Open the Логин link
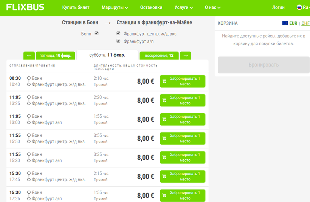310x202 pixels. [278, 8]
